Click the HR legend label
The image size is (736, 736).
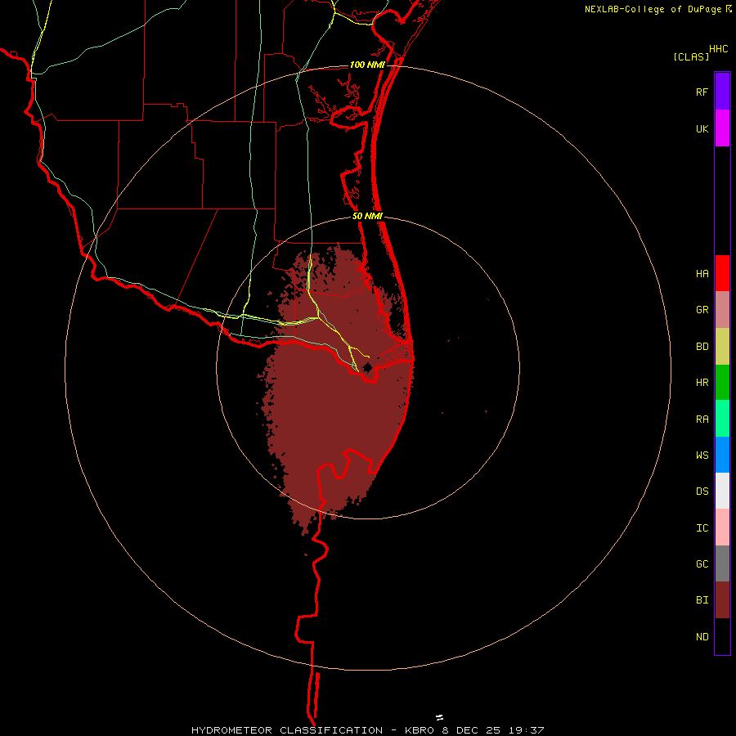[x=702, y=383]
